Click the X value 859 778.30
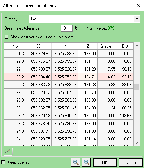 pos(38,124)
